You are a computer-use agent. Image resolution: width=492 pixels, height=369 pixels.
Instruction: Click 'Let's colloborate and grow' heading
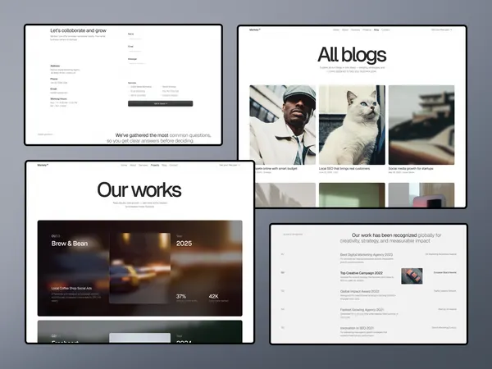coord(78,30)
